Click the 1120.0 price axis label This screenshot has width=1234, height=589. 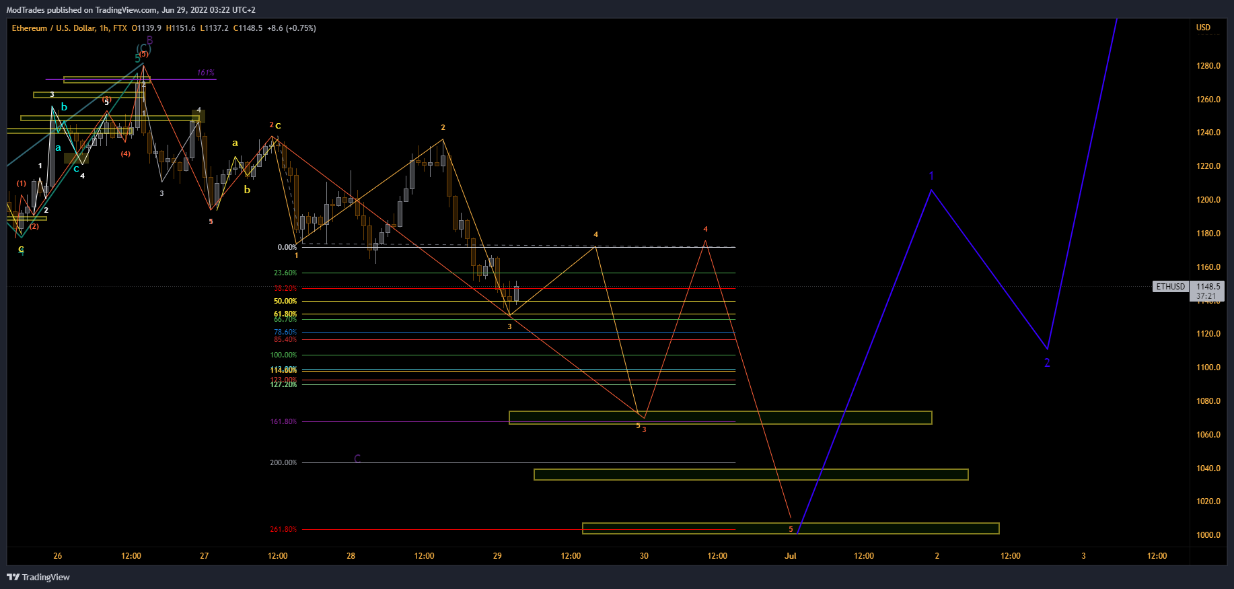click(x=1208, y=334)
